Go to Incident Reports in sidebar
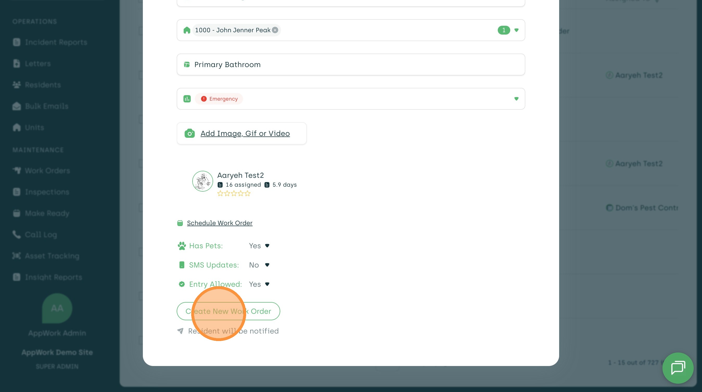Viewport: 702px width, 392px height. 56,42
